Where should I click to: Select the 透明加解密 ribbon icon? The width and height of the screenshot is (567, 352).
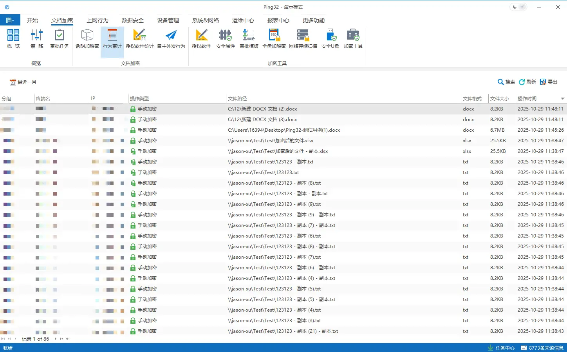point(87,38)
